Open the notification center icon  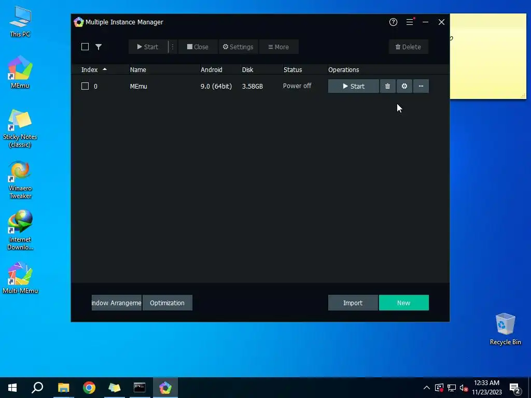tap(515, 388)
